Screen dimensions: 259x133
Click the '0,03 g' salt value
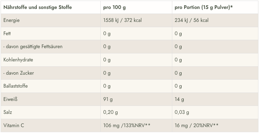[182, 112]
